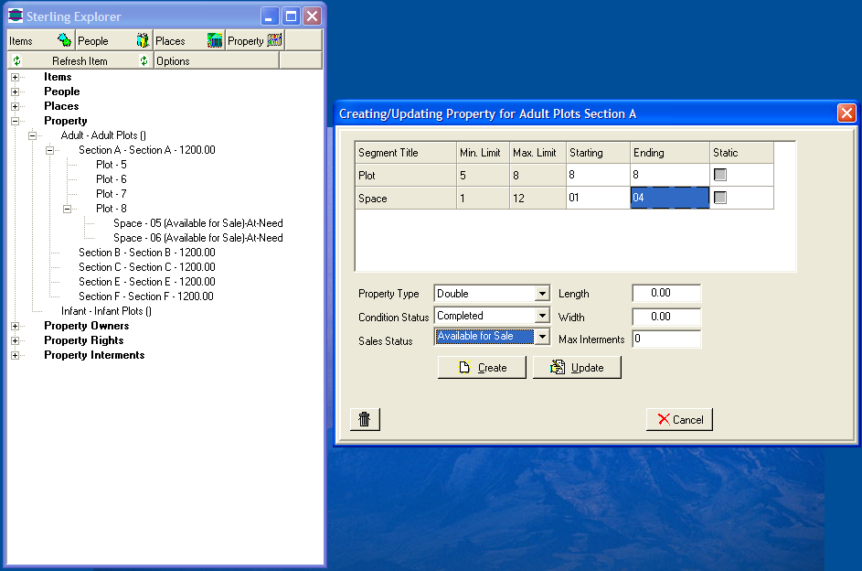Click the Create button

[482, 367]
